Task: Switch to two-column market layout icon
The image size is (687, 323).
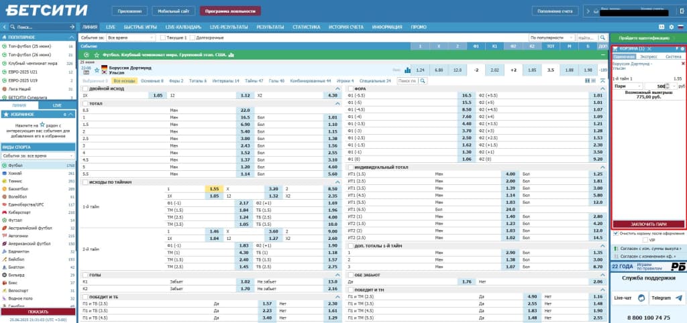Action: [x=588, y=81]
